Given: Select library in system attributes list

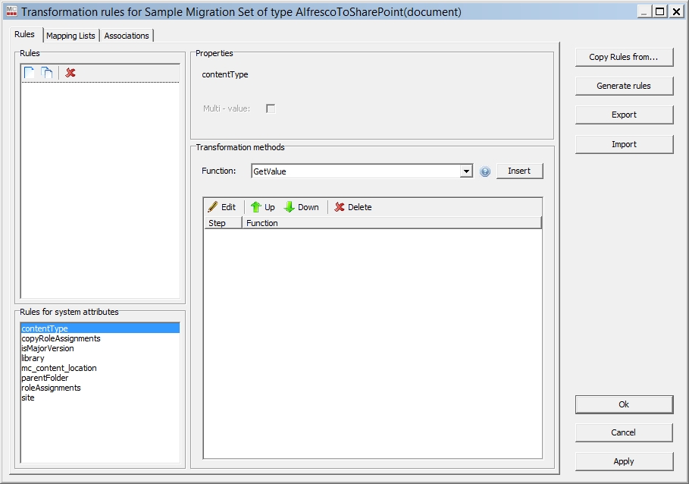Looking at the screenshot, I should pos(100,358).
